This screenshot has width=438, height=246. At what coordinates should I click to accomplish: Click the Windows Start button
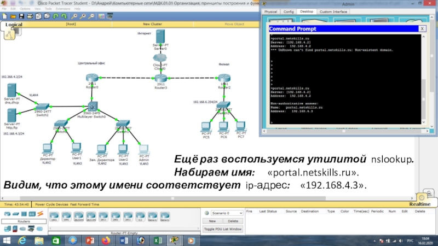[7, 241]
